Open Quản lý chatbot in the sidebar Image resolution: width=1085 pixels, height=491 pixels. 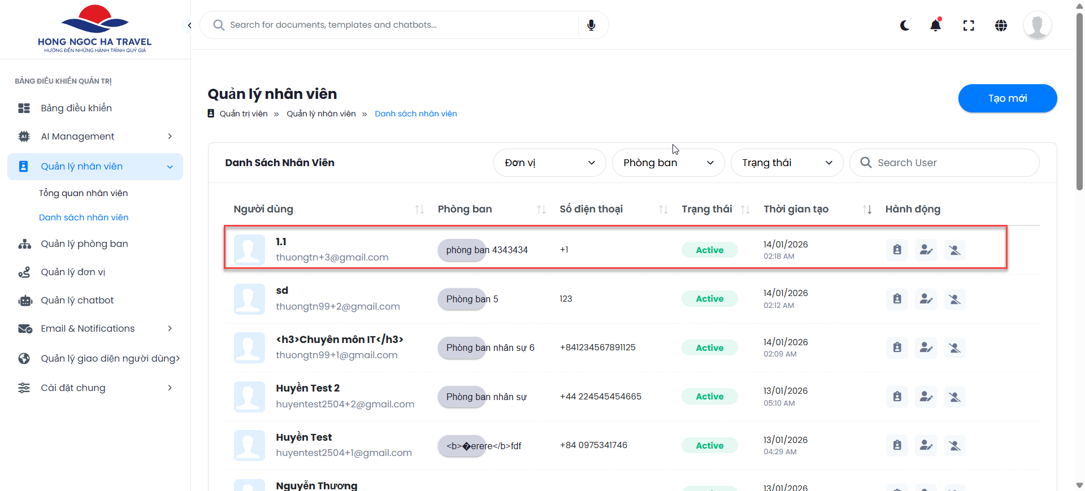[77, 300]
